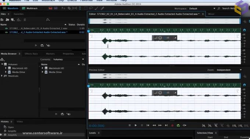Play audio in the transport

pyautogui.click(x=136, y=125)
